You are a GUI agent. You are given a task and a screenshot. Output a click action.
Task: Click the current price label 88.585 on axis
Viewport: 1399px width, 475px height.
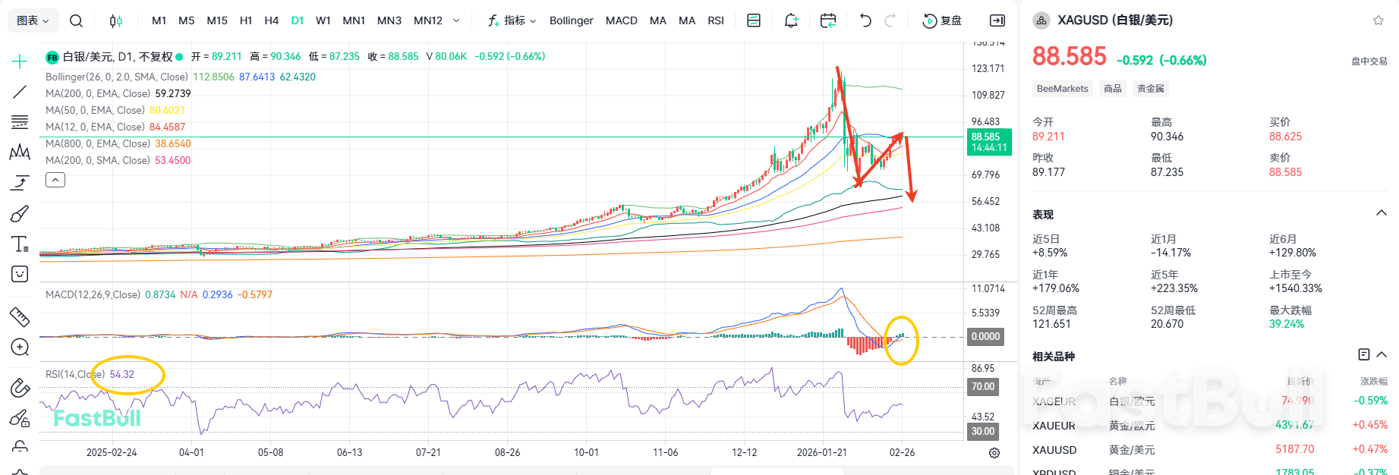[989, 142]
